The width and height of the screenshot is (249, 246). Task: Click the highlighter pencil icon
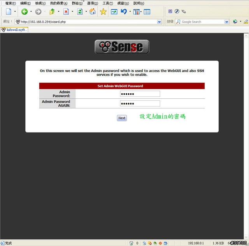(x=246, y=22)
